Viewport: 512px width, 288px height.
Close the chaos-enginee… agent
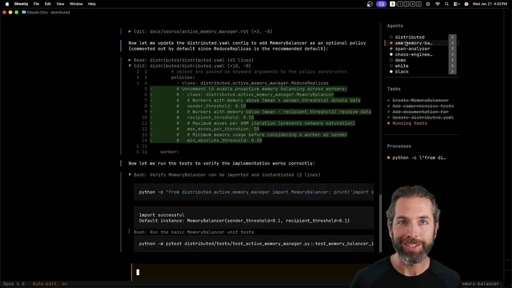click(x=452, y=54)
